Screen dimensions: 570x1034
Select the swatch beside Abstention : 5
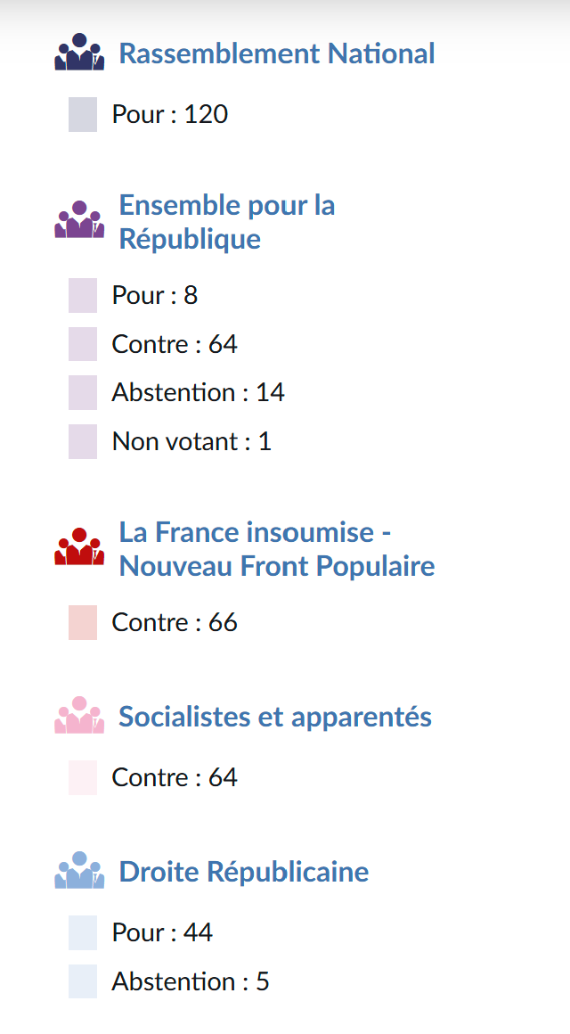click(x=83, y=981)
